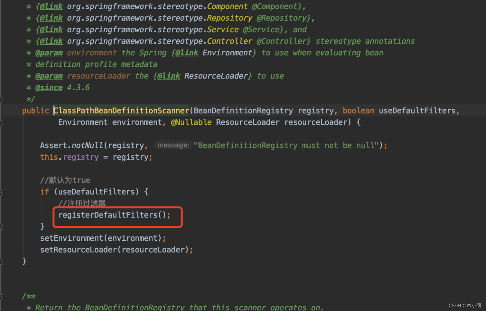Viewport: 486px width, 311px height.
Task: Click the @param tag before 'resourceLoader'
Action: click(49, 76)
